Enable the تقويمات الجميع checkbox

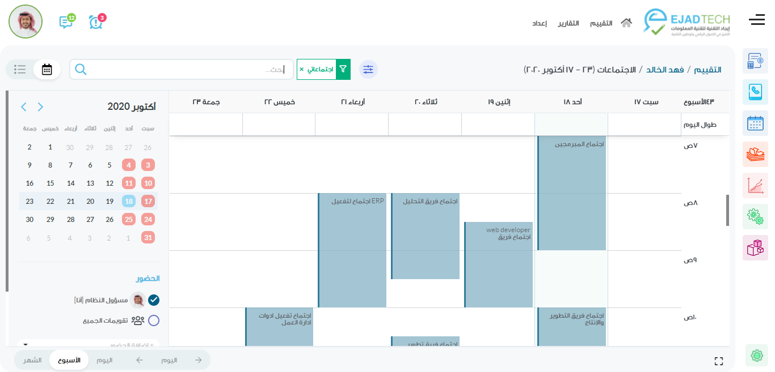pos(154,320)
